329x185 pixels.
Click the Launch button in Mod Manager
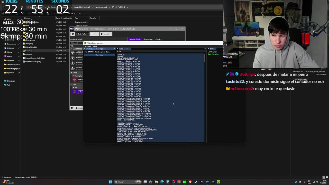[105, 34]
